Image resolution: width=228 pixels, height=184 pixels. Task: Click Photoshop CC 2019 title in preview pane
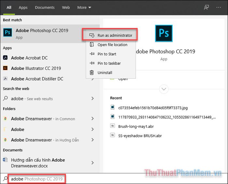pyautogui.click(x=165, y=51)
